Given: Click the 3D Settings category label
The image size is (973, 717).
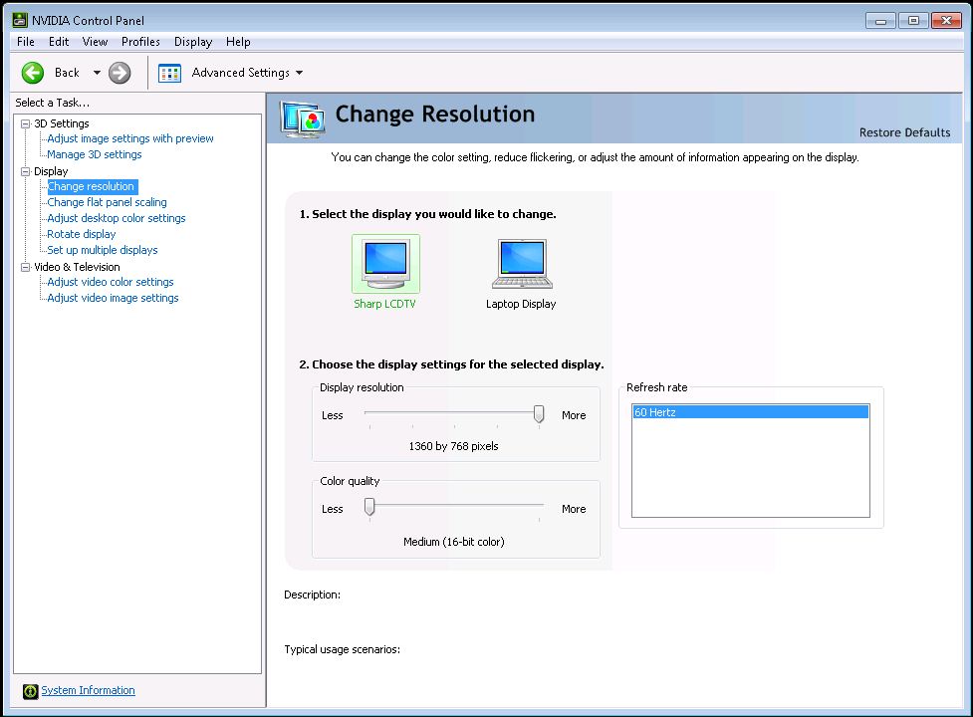Looking at the screenshot, I should 62,123.
